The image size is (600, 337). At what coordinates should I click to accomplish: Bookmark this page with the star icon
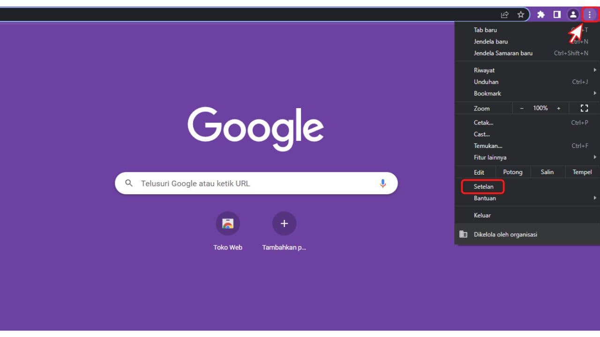(x=521, y=15)
